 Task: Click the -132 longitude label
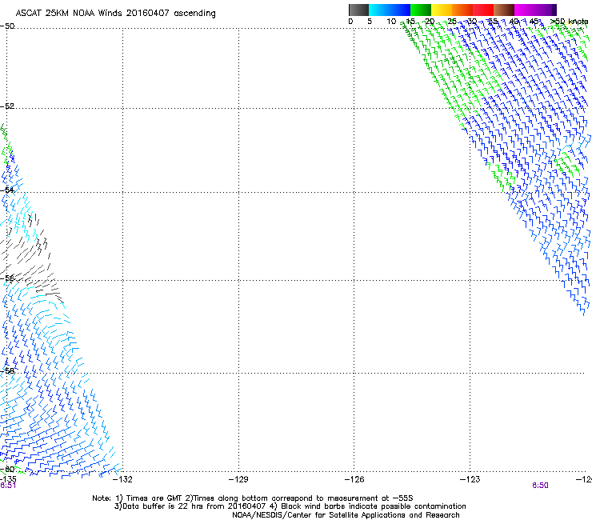(x=123, y=479)
